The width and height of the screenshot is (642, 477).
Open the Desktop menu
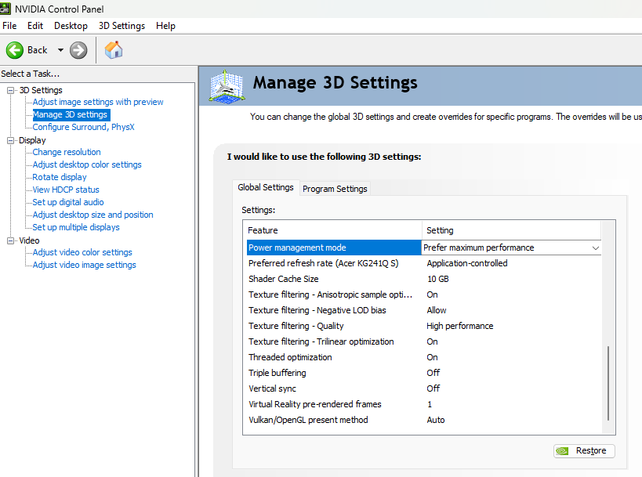[71, 26]
